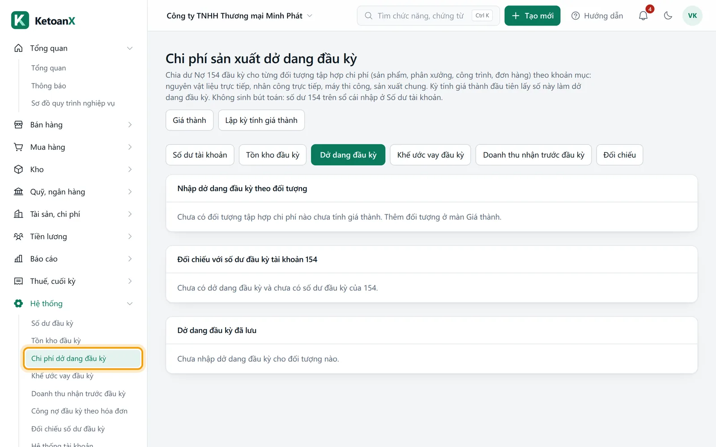Screen dimensions: 716x447
Task: Focus the Tìm chức năng search field
Action: pyautogui.click(x=428, y=16)
